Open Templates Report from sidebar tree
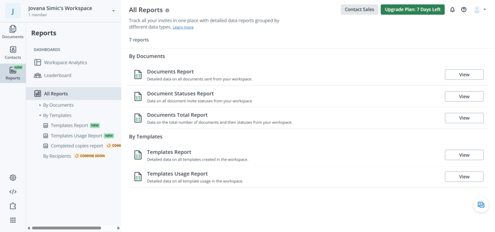This screenshot has width=495, height=232. (x=69, y=126)
